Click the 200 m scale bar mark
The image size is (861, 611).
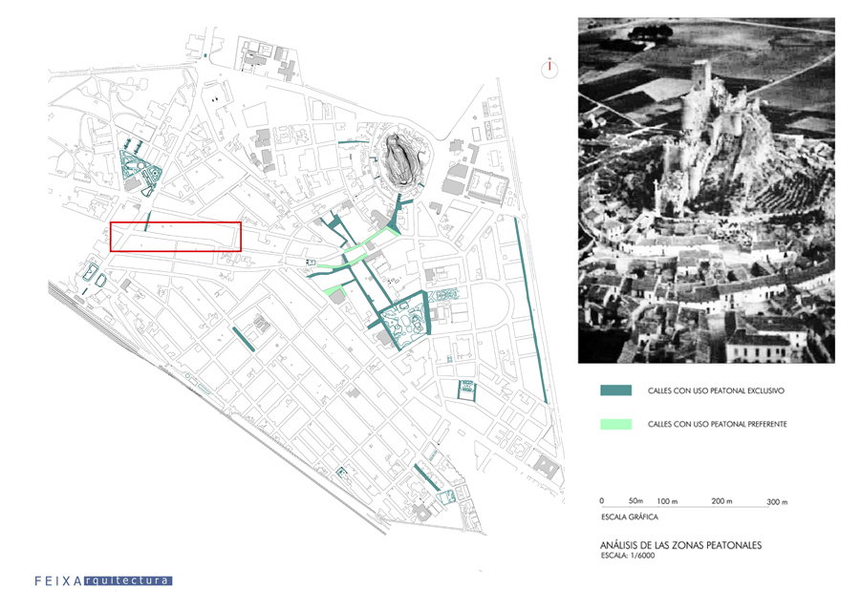tap(721, 501)
